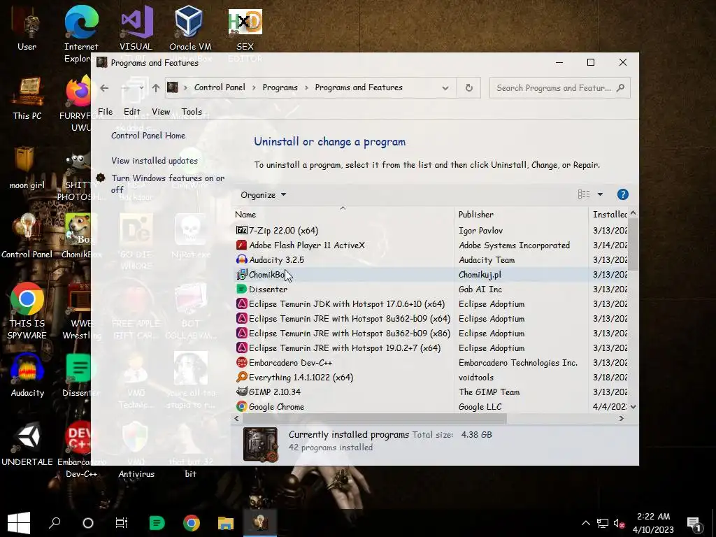The image size is (716, 537).
Task: Select the Google Chrome icon in program list
Action: (241, 406)
